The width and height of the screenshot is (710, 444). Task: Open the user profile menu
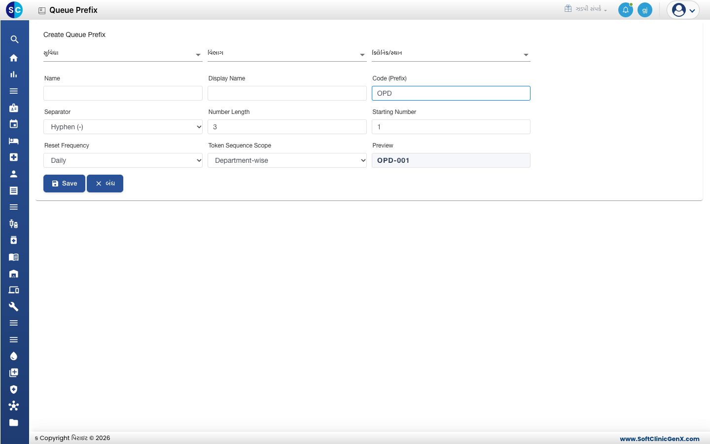coord(683,10)
